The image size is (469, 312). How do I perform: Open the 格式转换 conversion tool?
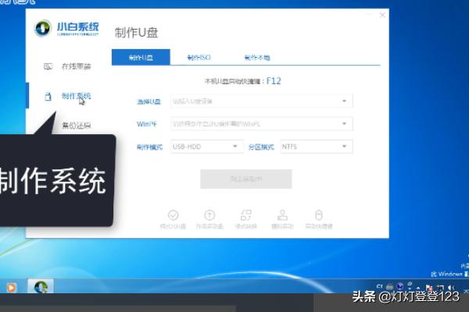(x=246, y=219)
